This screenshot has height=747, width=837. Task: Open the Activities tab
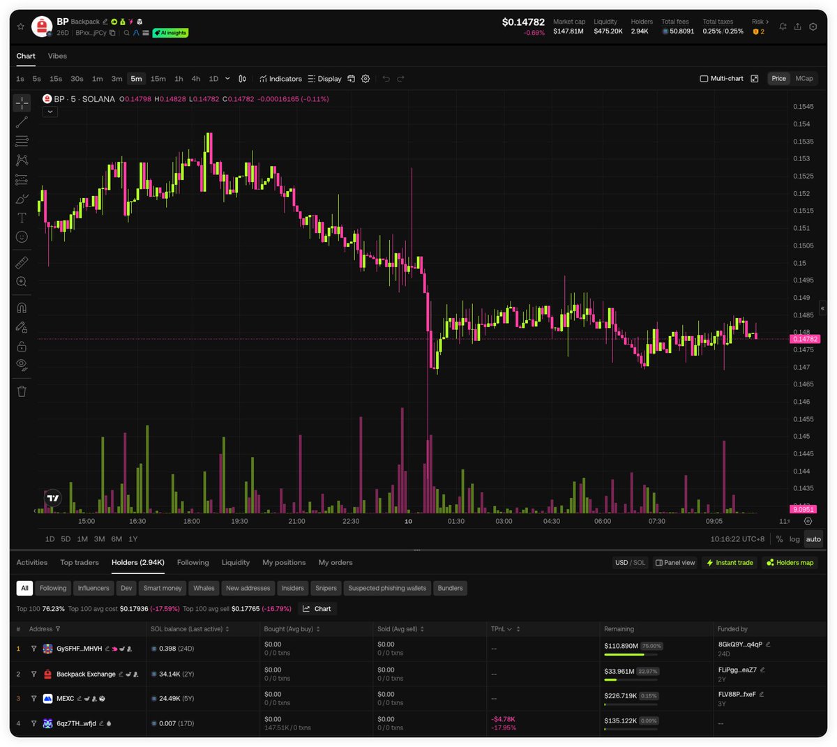tap(32, 563)
